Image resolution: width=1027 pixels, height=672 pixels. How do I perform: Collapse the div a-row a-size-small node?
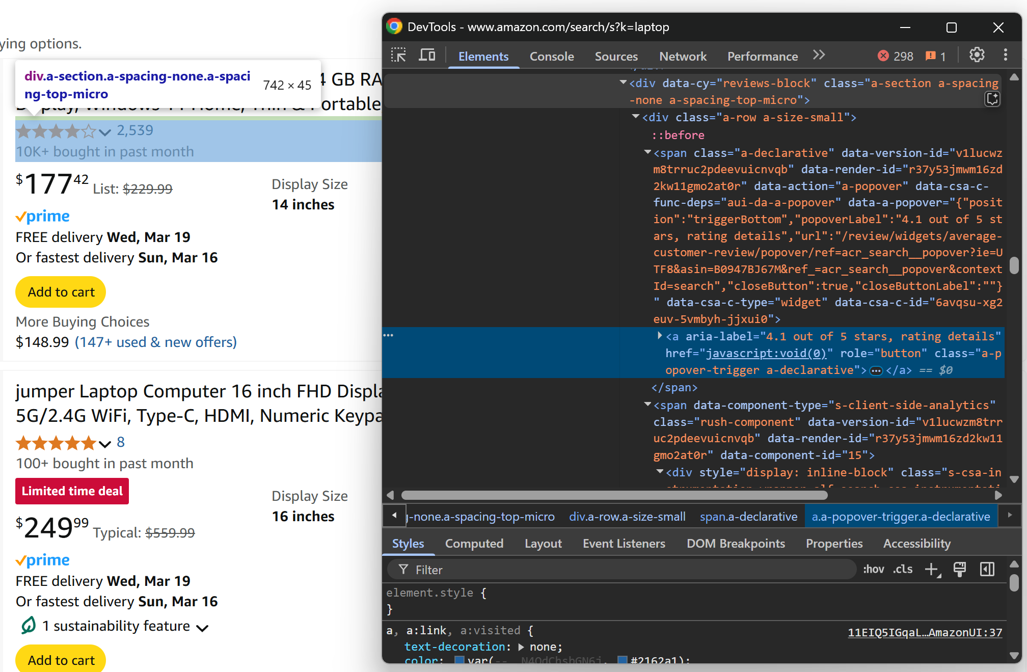[x=635, y=117]
